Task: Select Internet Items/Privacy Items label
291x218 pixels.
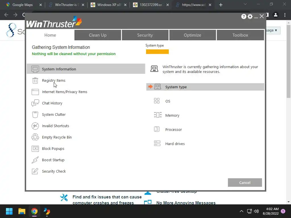Action: coord(65,92)
